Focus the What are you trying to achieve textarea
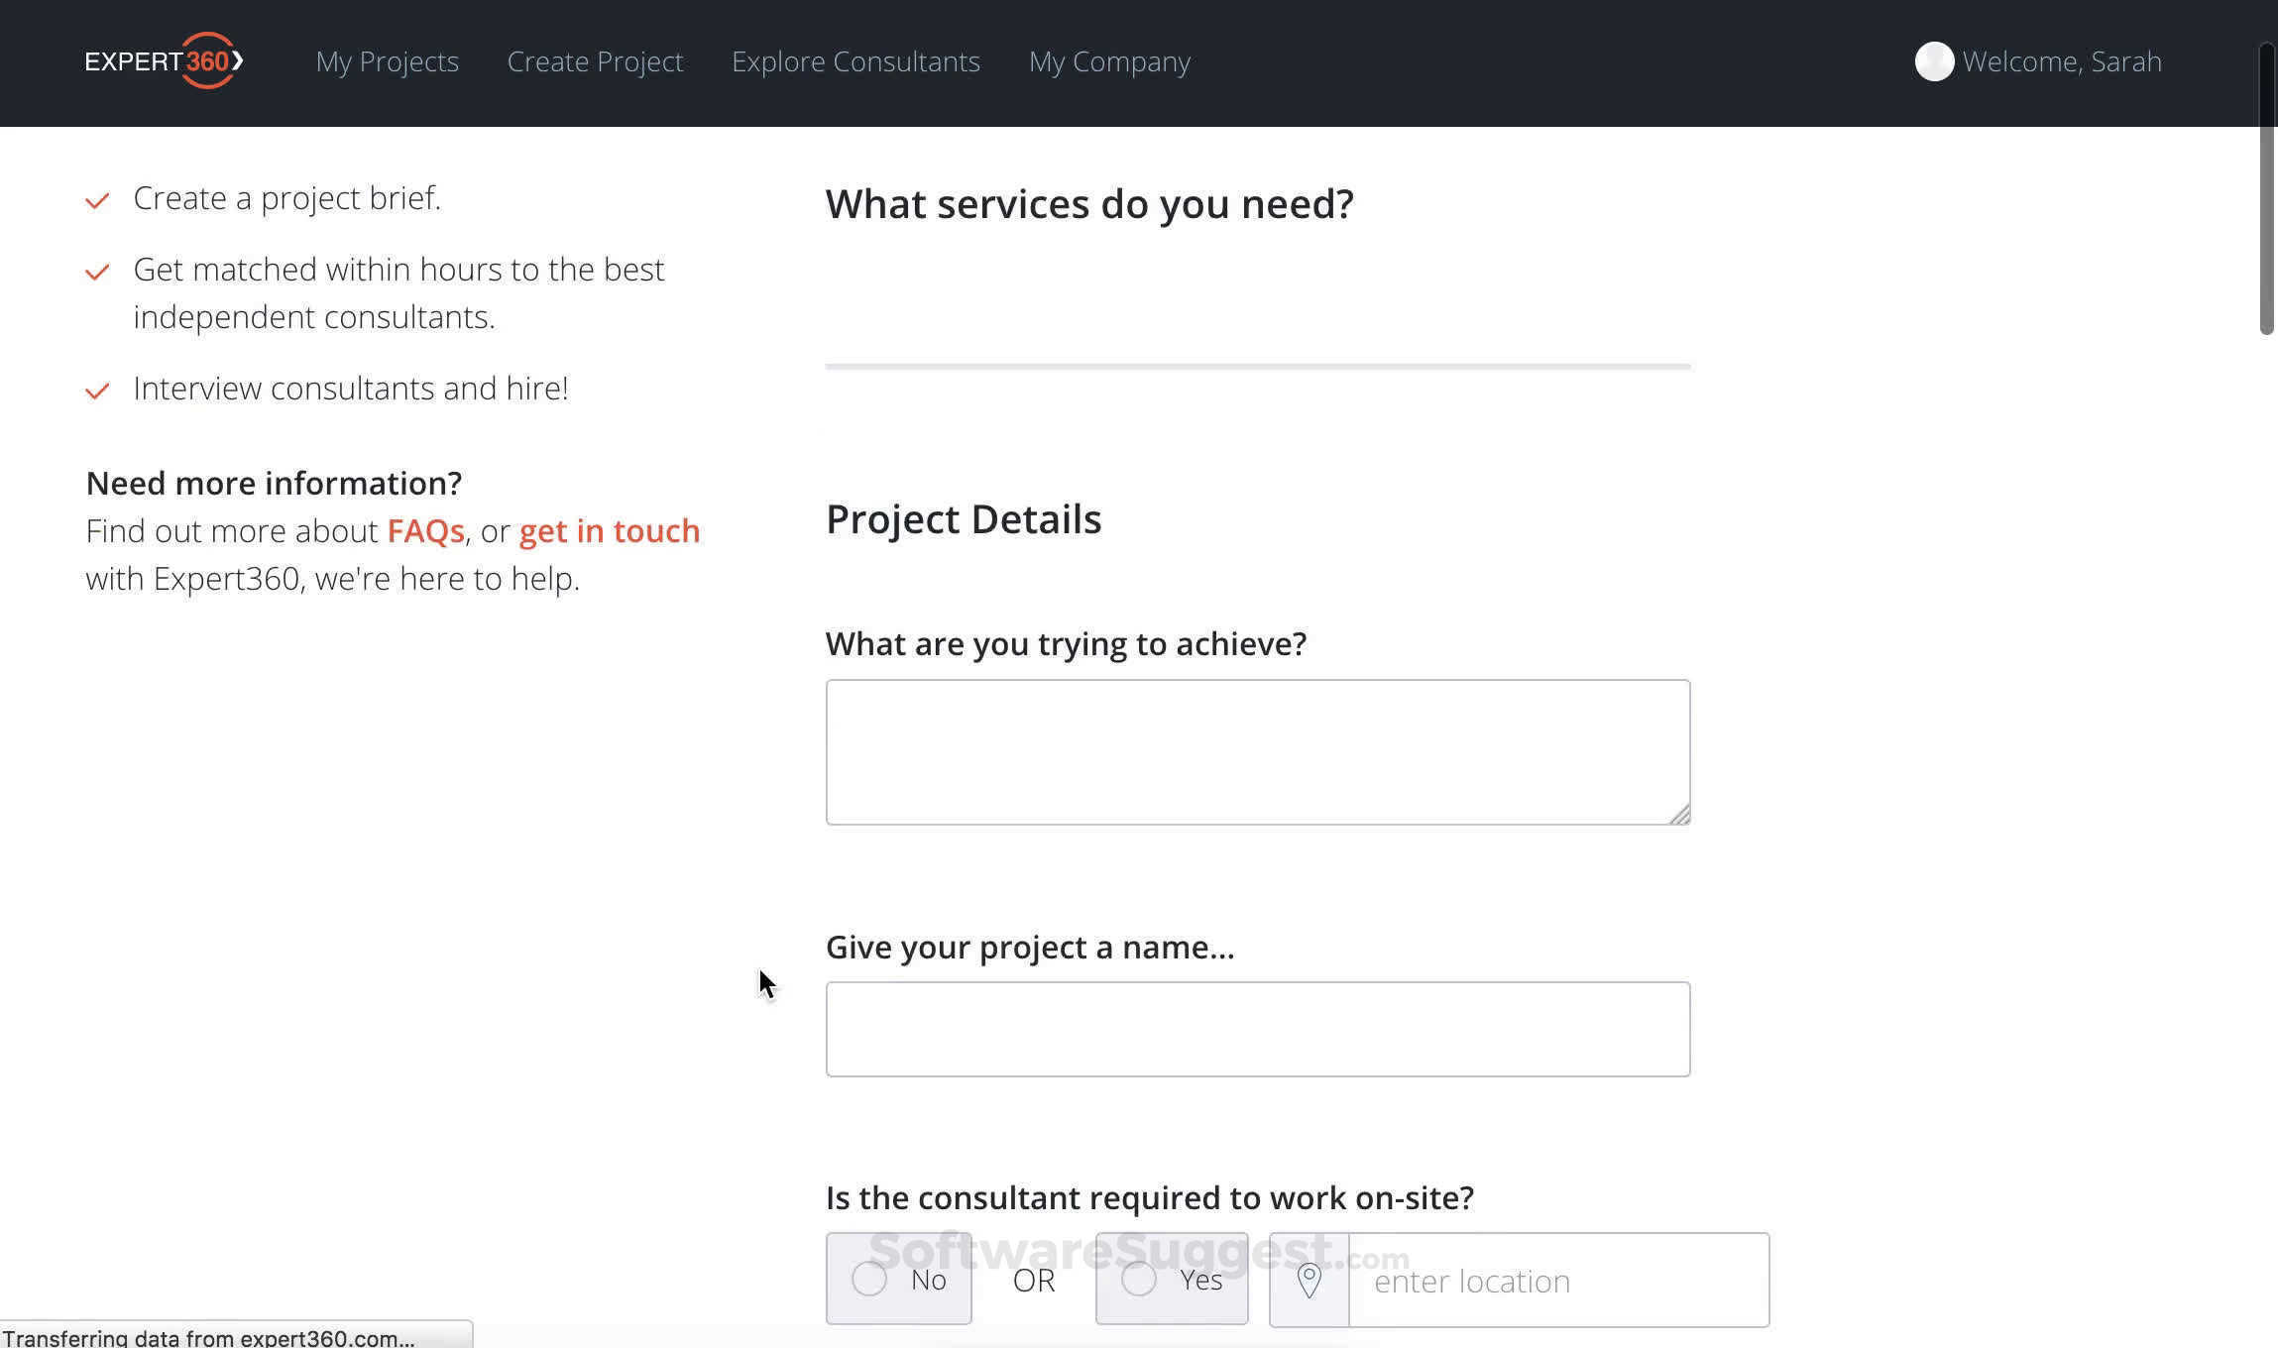Screen dimensions: 2278x1348 [x=1257, y=751]
